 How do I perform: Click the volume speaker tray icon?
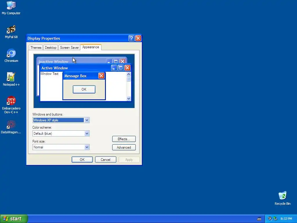click(x=270, y=219)
